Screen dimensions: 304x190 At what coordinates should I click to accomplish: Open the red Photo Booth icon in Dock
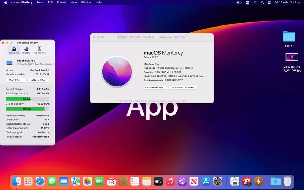point(247,182)
